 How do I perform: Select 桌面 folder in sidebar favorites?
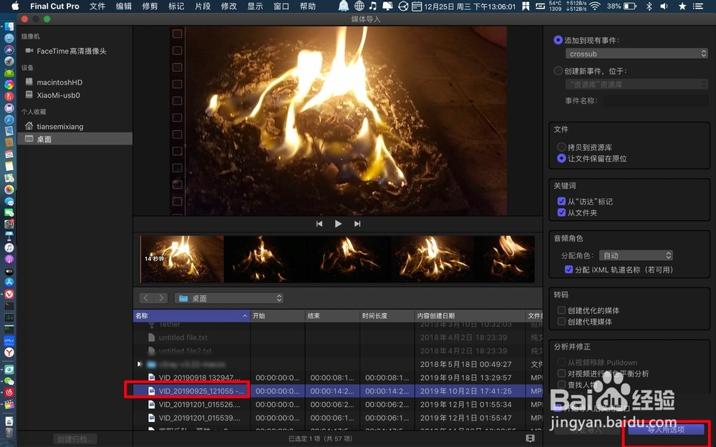75,139
